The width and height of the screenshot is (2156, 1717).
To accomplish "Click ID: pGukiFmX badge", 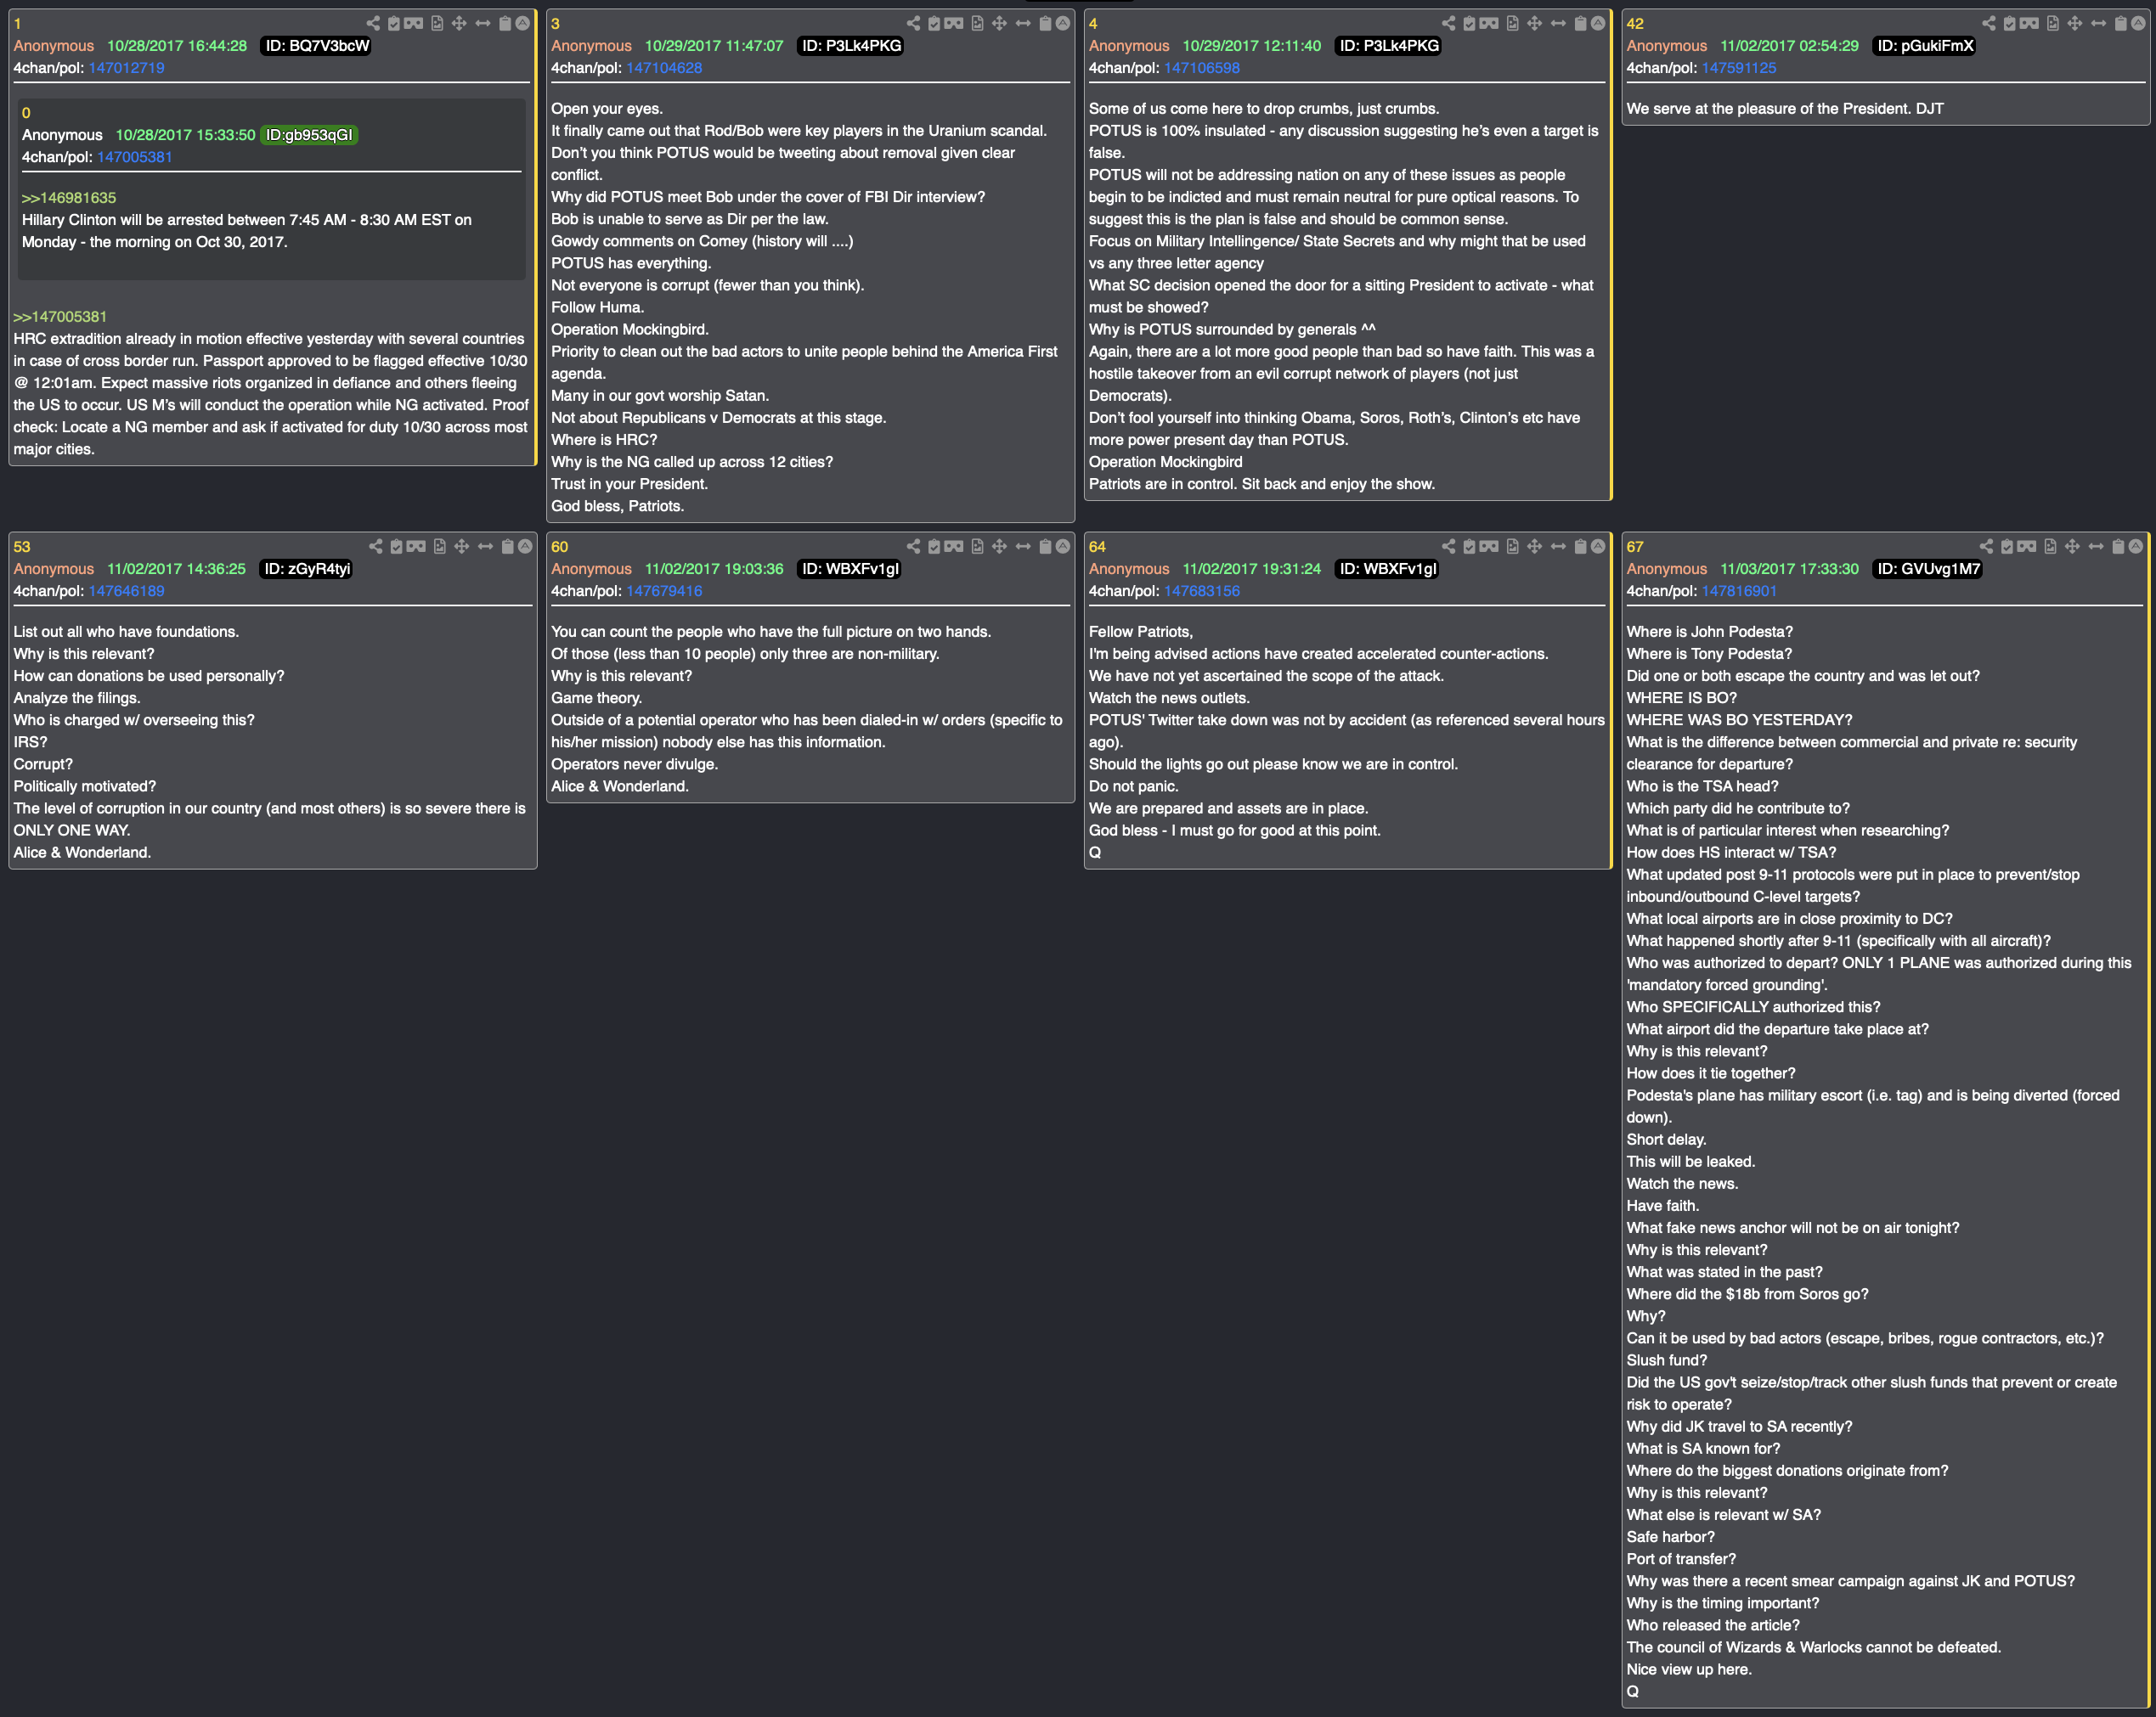I will [1924, 46].
